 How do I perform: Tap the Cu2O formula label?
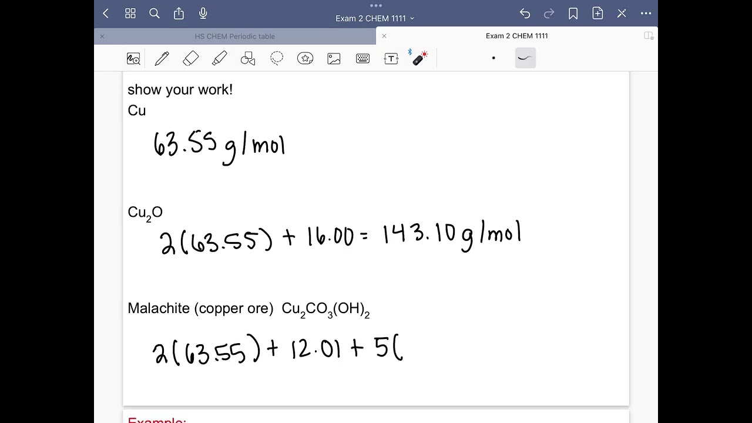coord(145,213)
